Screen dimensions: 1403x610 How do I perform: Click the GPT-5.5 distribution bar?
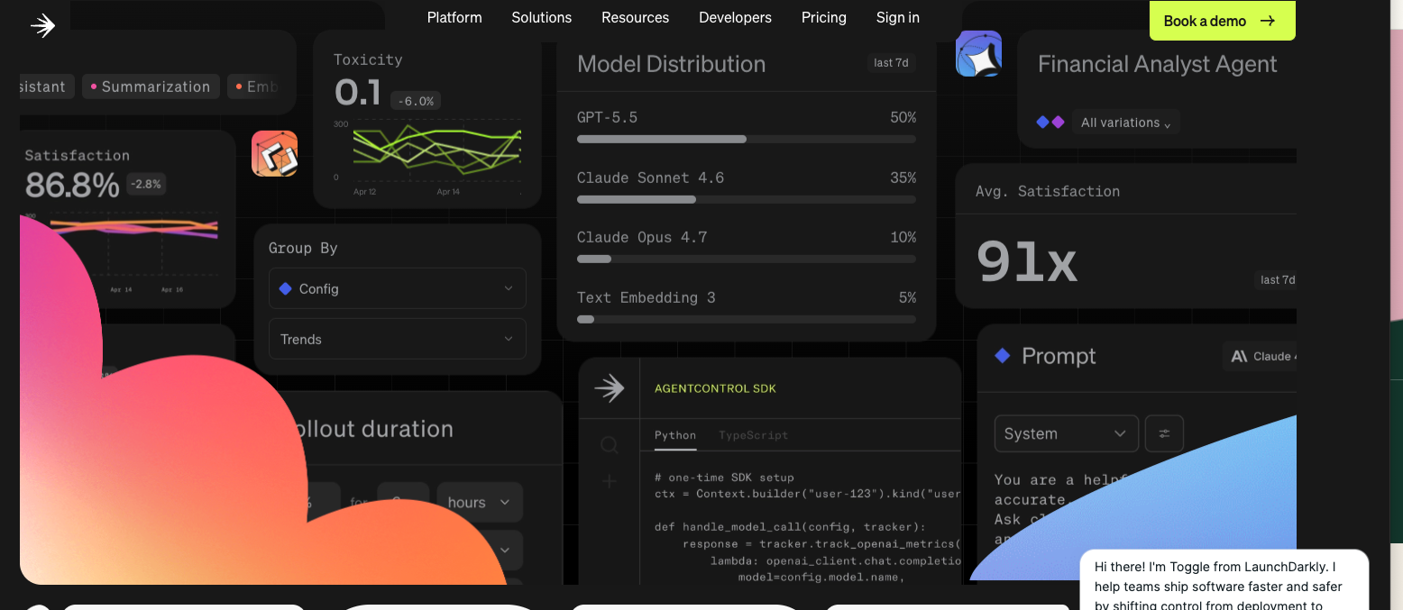click(747, 140)
